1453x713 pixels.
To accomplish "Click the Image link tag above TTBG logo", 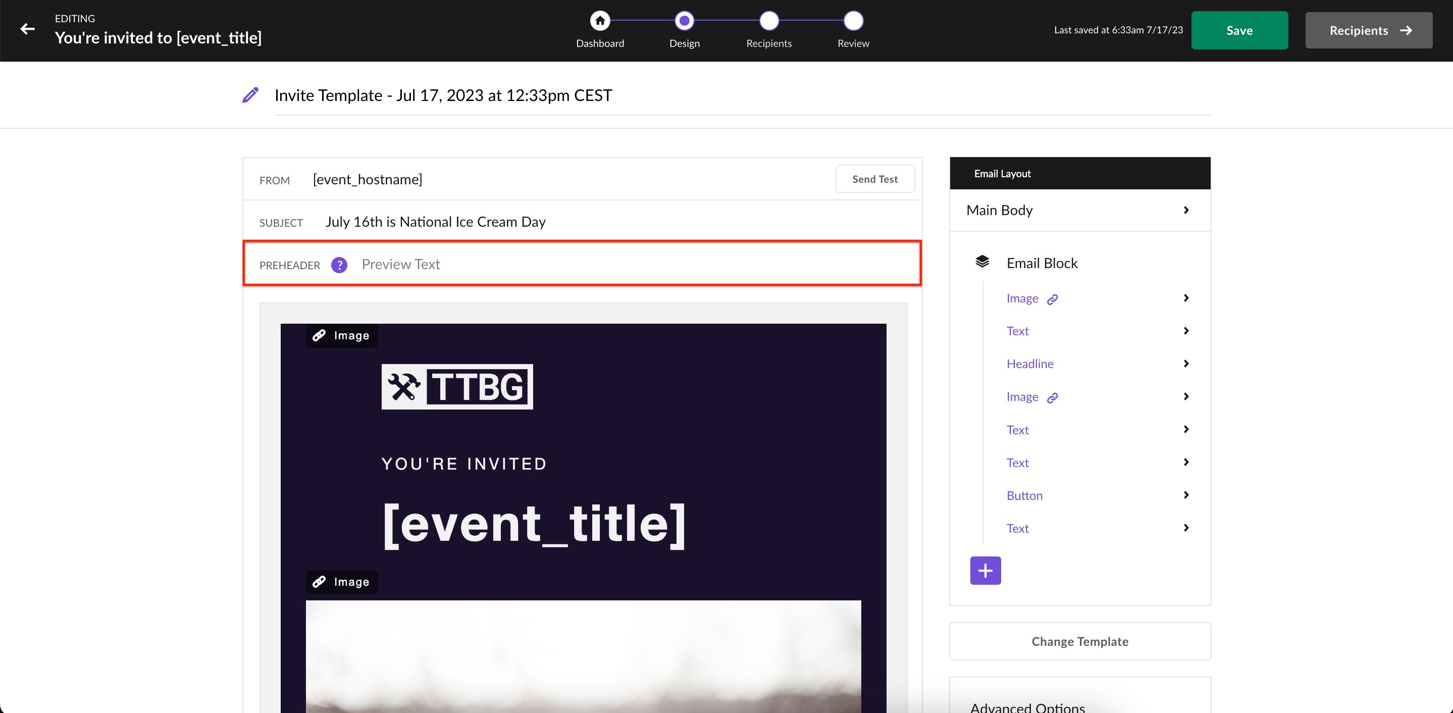I will 341,336.
